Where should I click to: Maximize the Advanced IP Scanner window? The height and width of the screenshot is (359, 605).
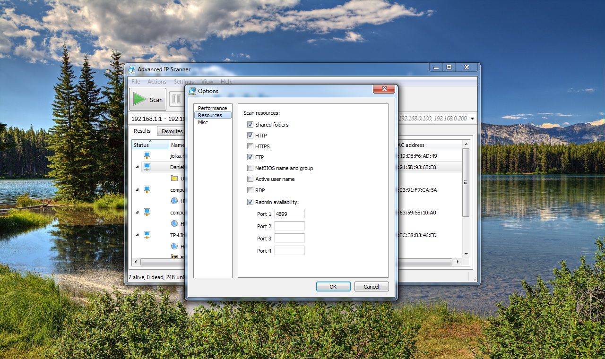pos(449,68)
